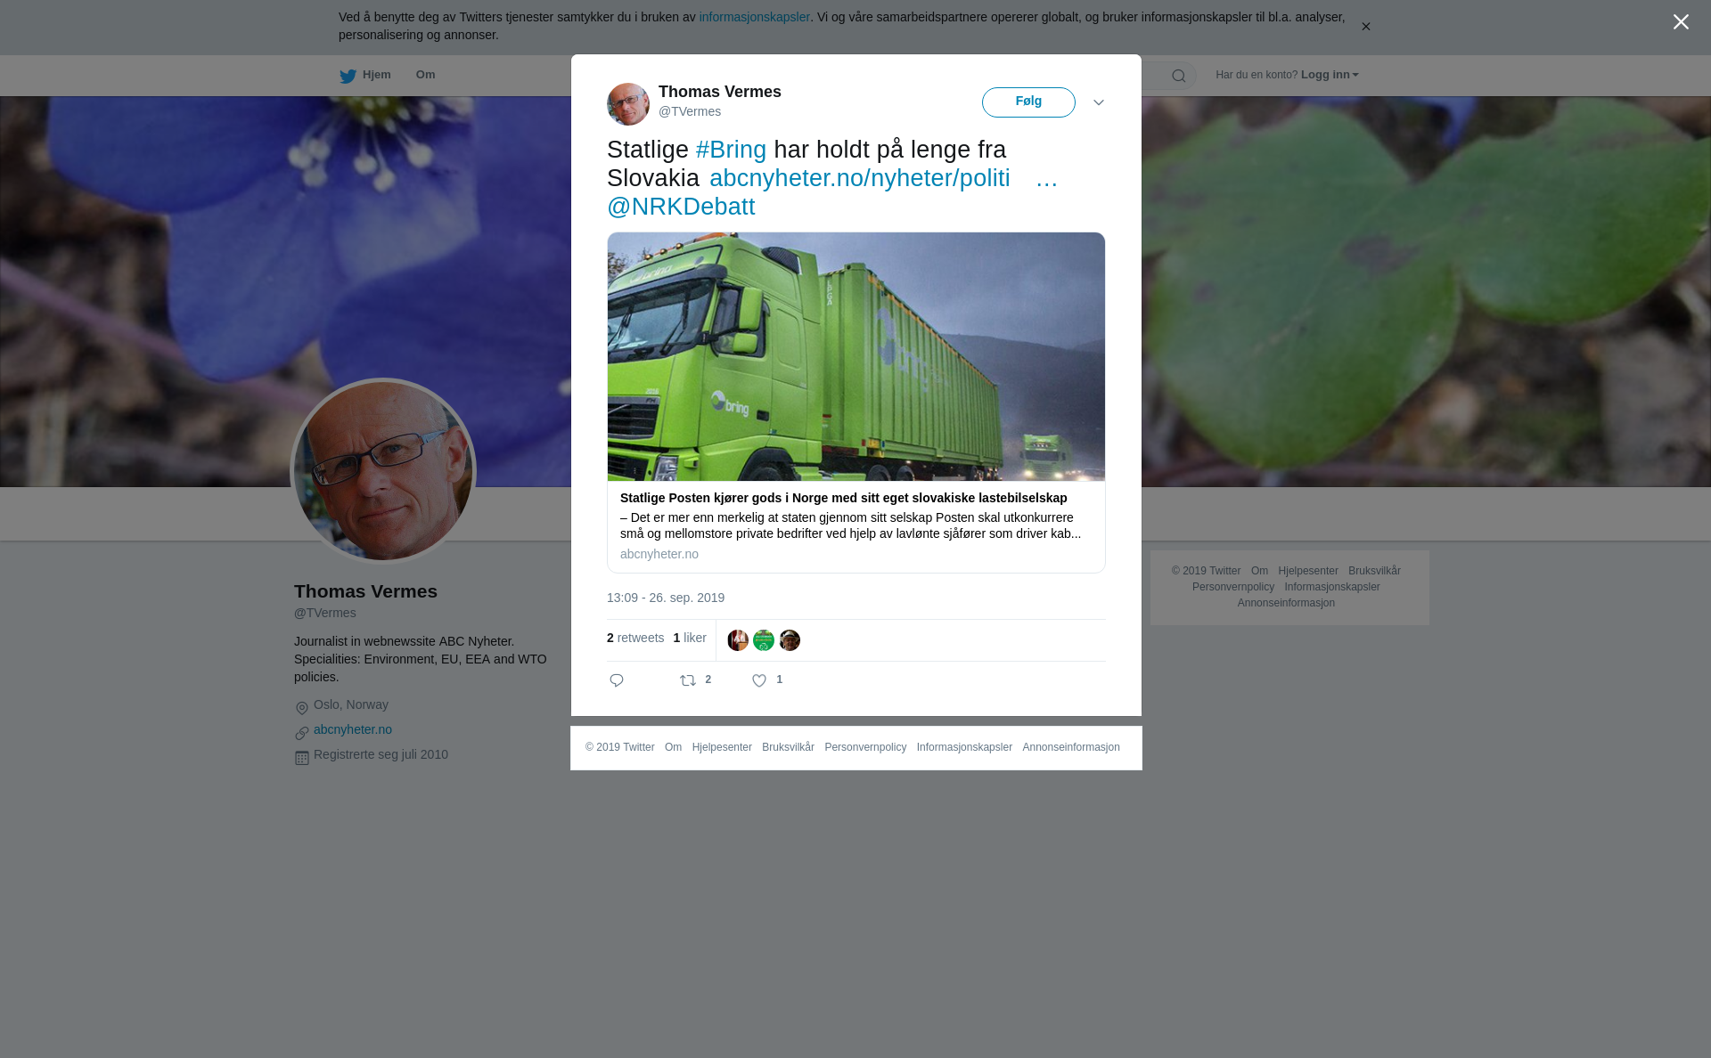
Task: Open Thomas Vermes avatar in tweet header
Action: 628,104
